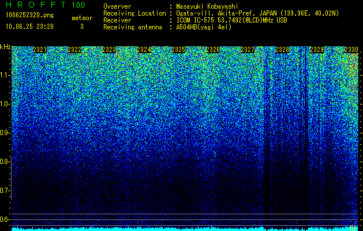Click the 2326 time marker
This screenshot has height=231, width=363.
click(213, 50)
